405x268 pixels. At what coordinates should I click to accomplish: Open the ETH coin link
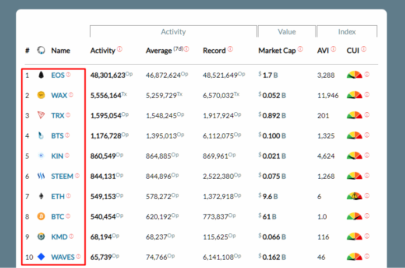point(58,197)
